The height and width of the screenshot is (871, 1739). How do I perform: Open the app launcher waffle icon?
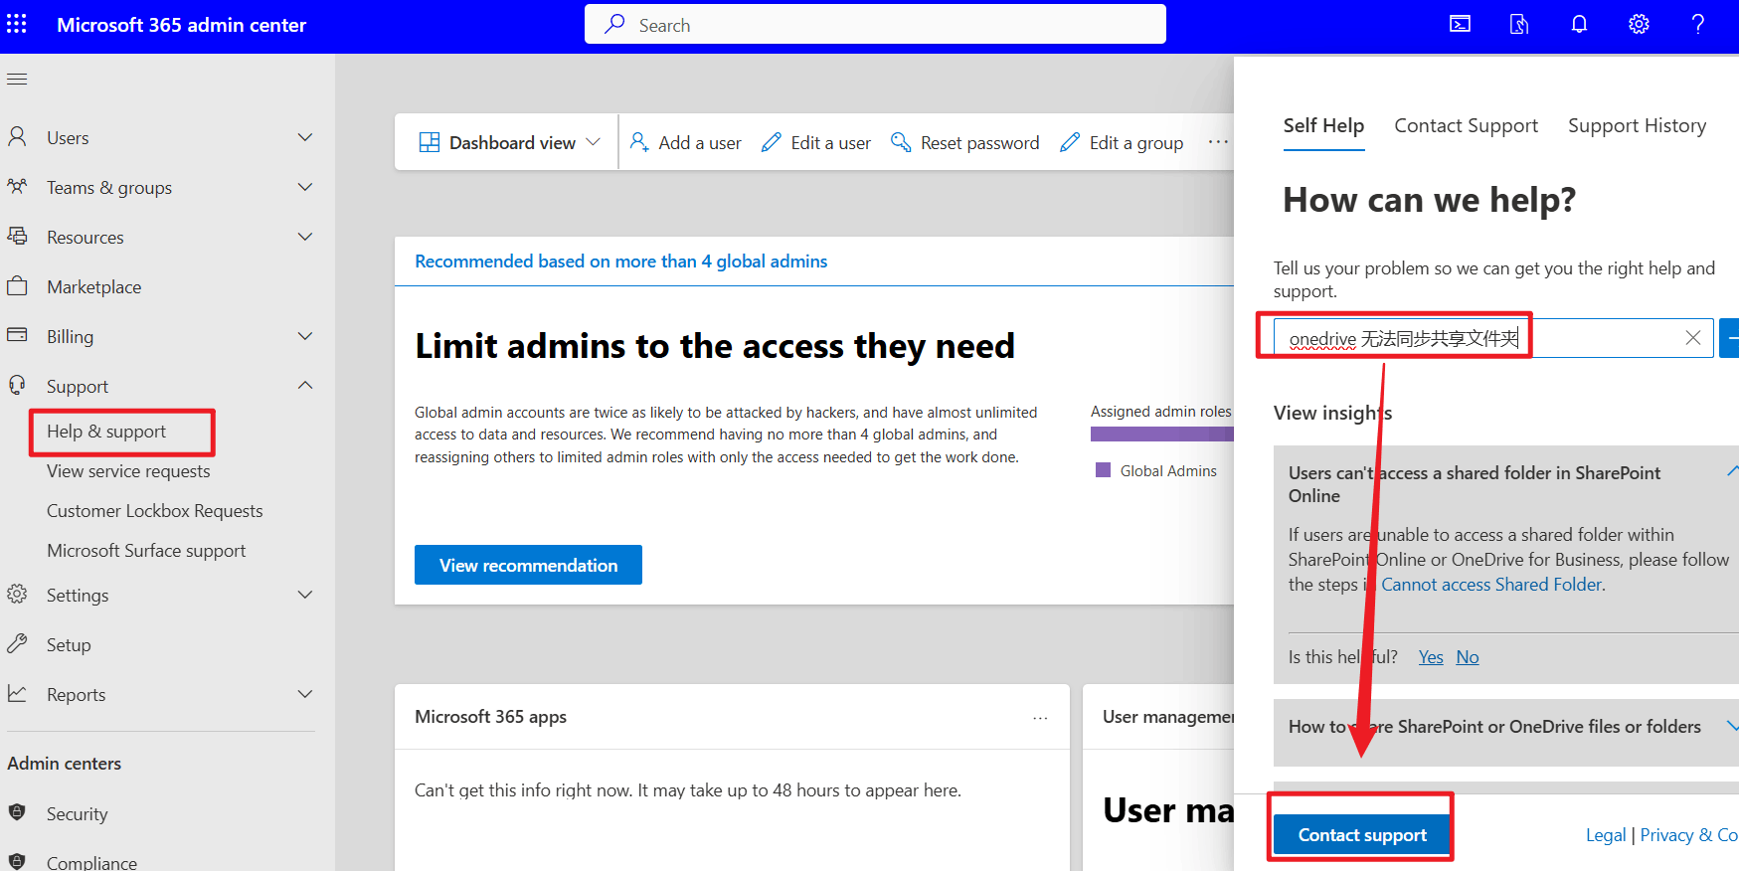(17, 24)
